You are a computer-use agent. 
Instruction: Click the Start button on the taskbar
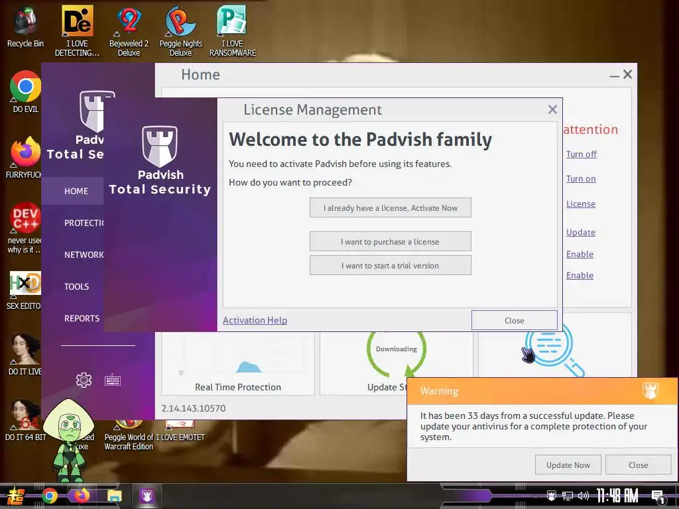15,496
